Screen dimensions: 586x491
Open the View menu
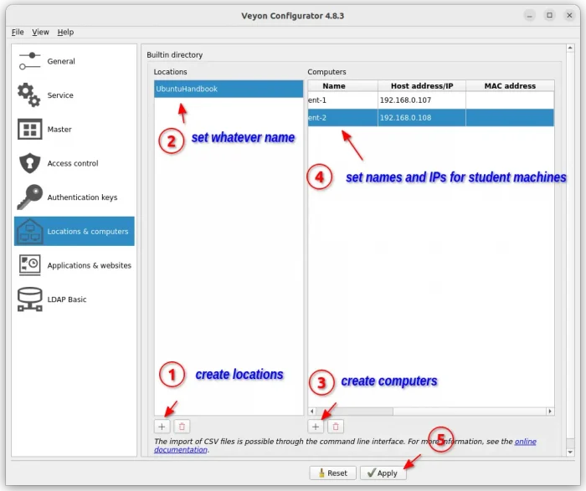click(x=40, y=32)
